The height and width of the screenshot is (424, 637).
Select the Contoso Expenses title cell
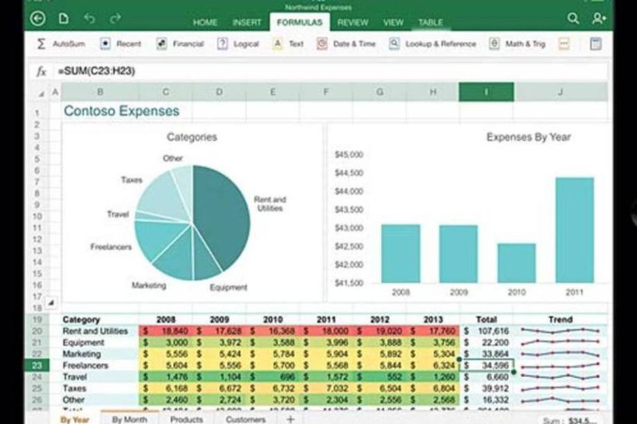[x=121, y=111]
